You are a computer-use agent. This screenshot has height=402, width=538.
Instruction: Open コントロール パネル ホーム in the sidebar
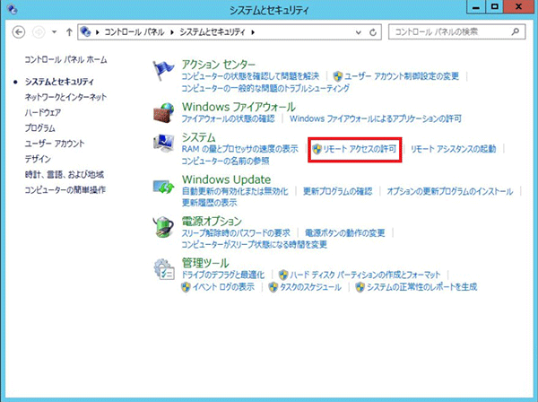click(65, 60)
